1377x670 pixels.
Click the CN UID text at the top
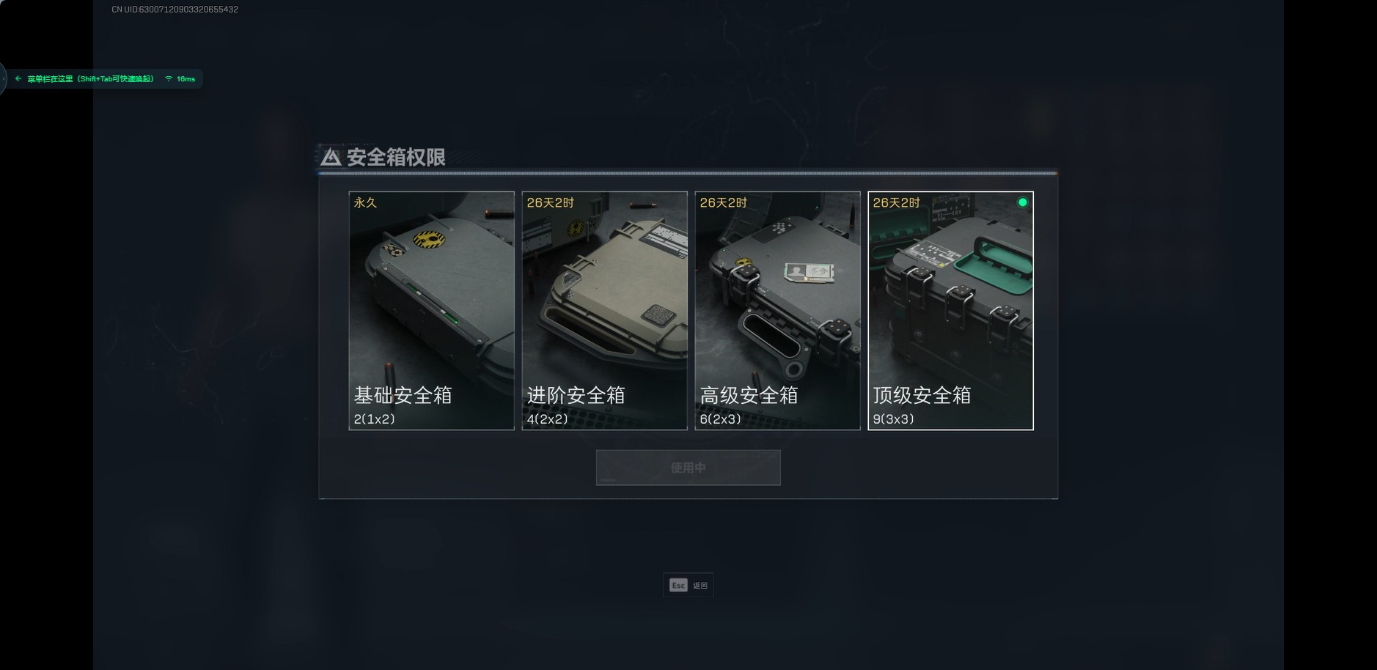(175, 10)
